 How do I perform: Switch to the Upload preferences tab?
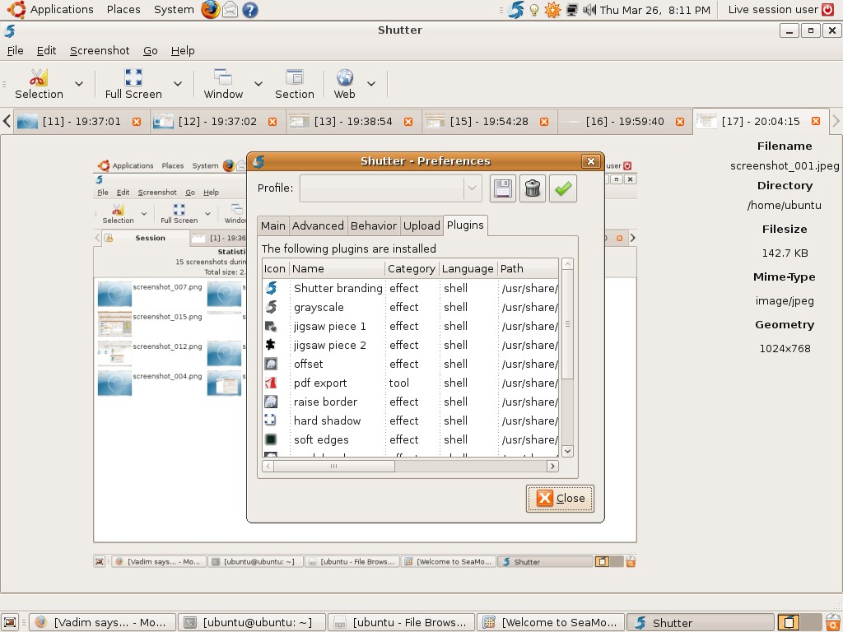pyautogui.click(x=421, y=225)
